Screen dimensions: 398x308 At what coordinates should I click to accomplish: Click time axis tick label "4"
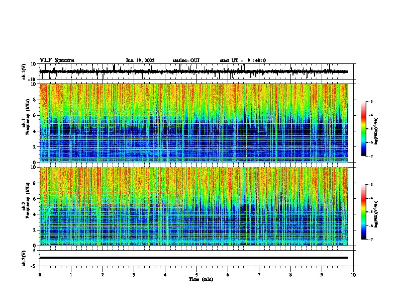pyautogui.click(x=165, y=275)
